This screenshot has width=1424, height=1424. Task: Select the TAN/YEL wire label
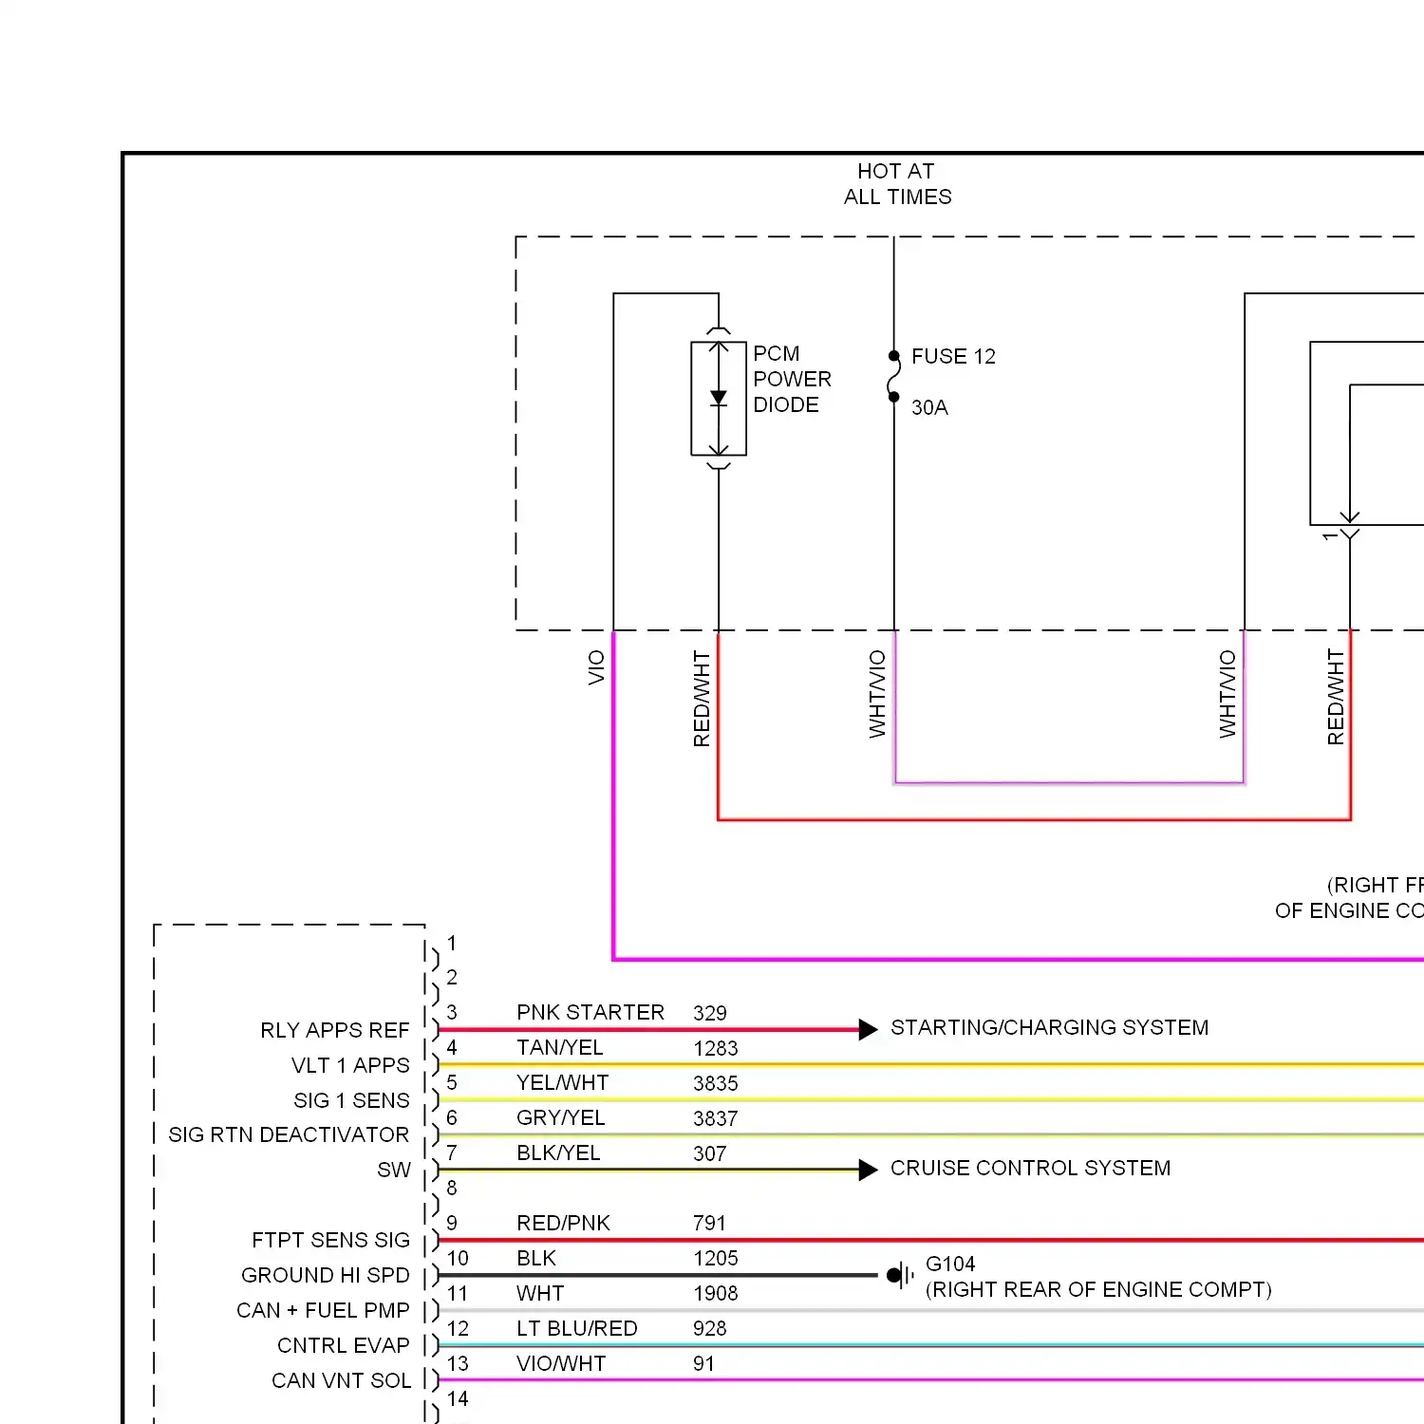coord(559,1047)
